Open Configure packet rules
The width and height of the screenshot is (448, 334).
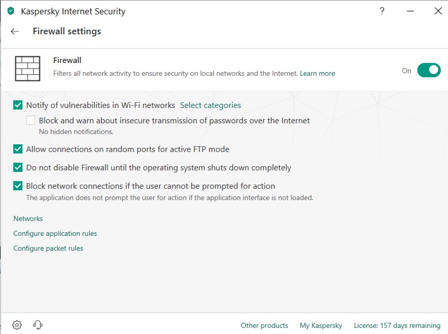[x=48, y=248]
